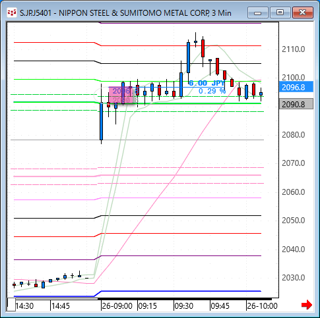Click the 2100.0 price axis label
The width and height of the screenshot is (320, 318).
[294, 78]
